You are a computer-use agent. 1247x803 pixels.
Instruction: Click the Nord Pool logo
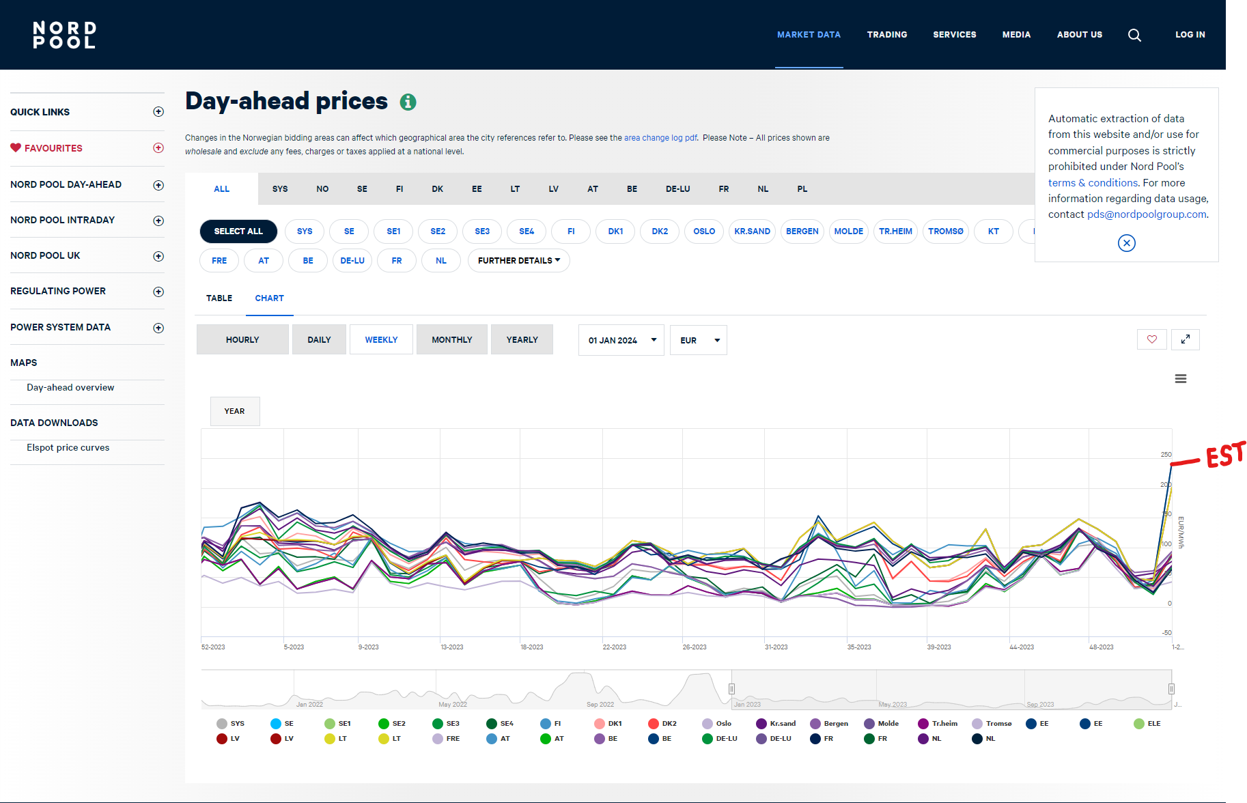(65, 35)
